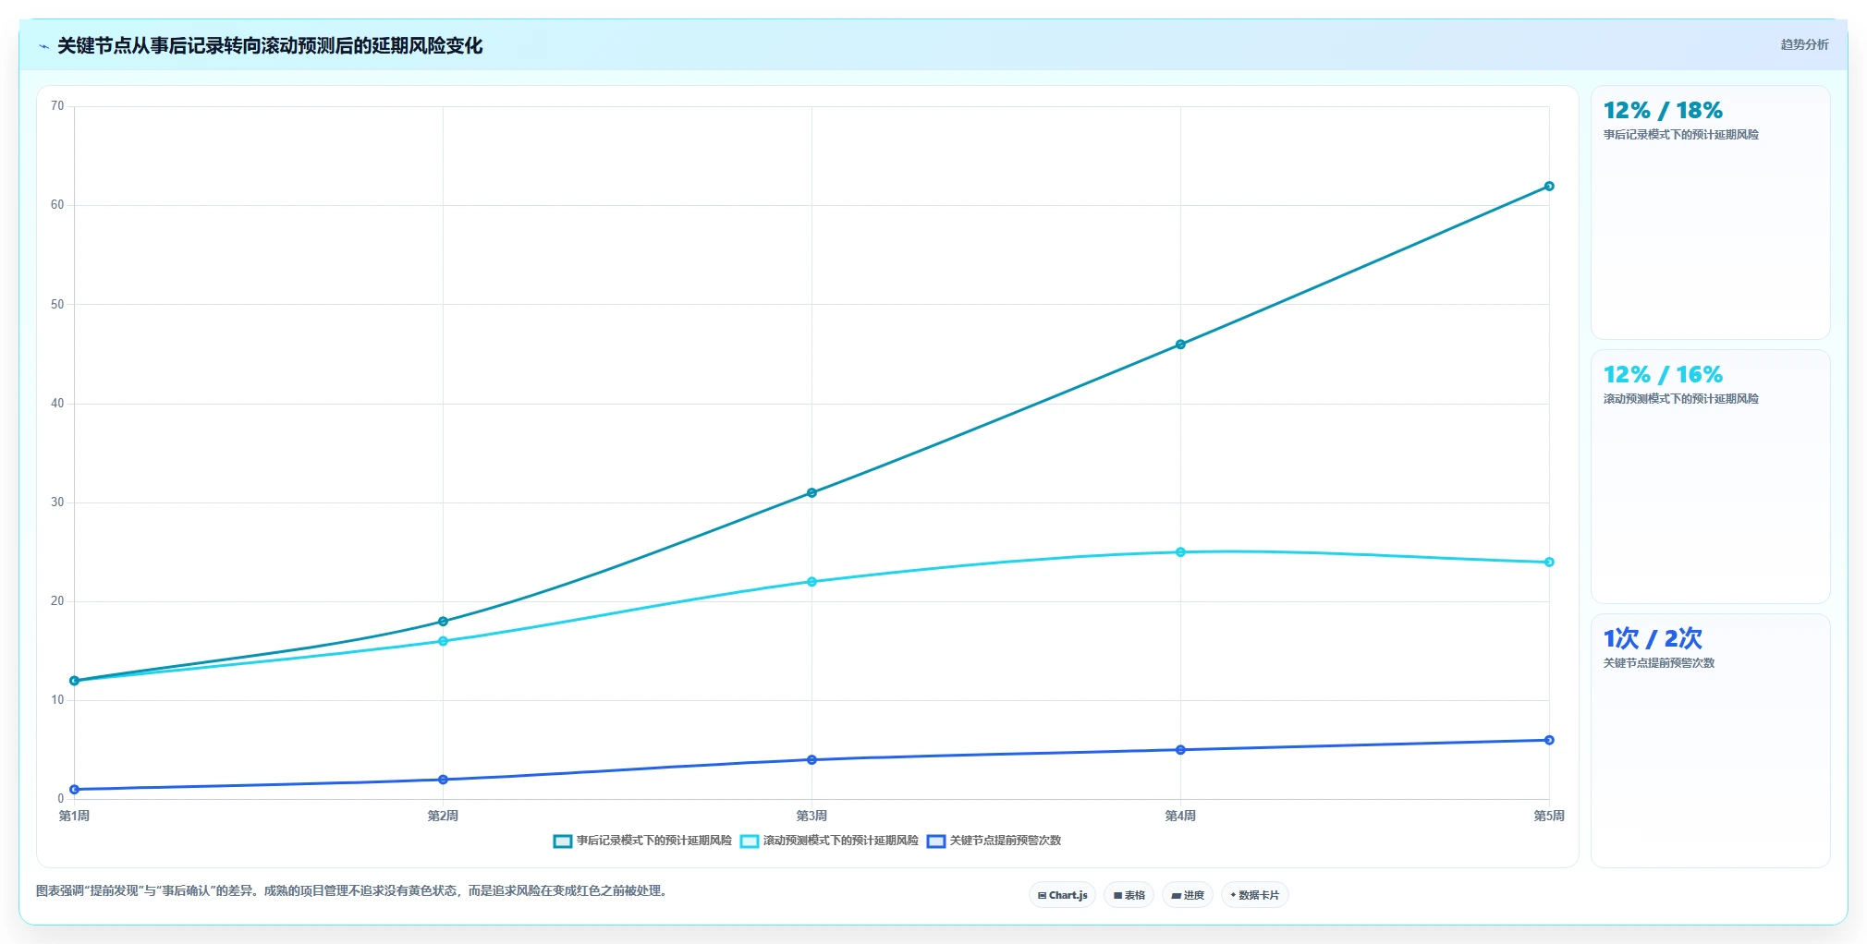
Task: Toggle the 滚动预测模式下的预计延期风险 legend swatch
Action: click(x=750, y=841)
